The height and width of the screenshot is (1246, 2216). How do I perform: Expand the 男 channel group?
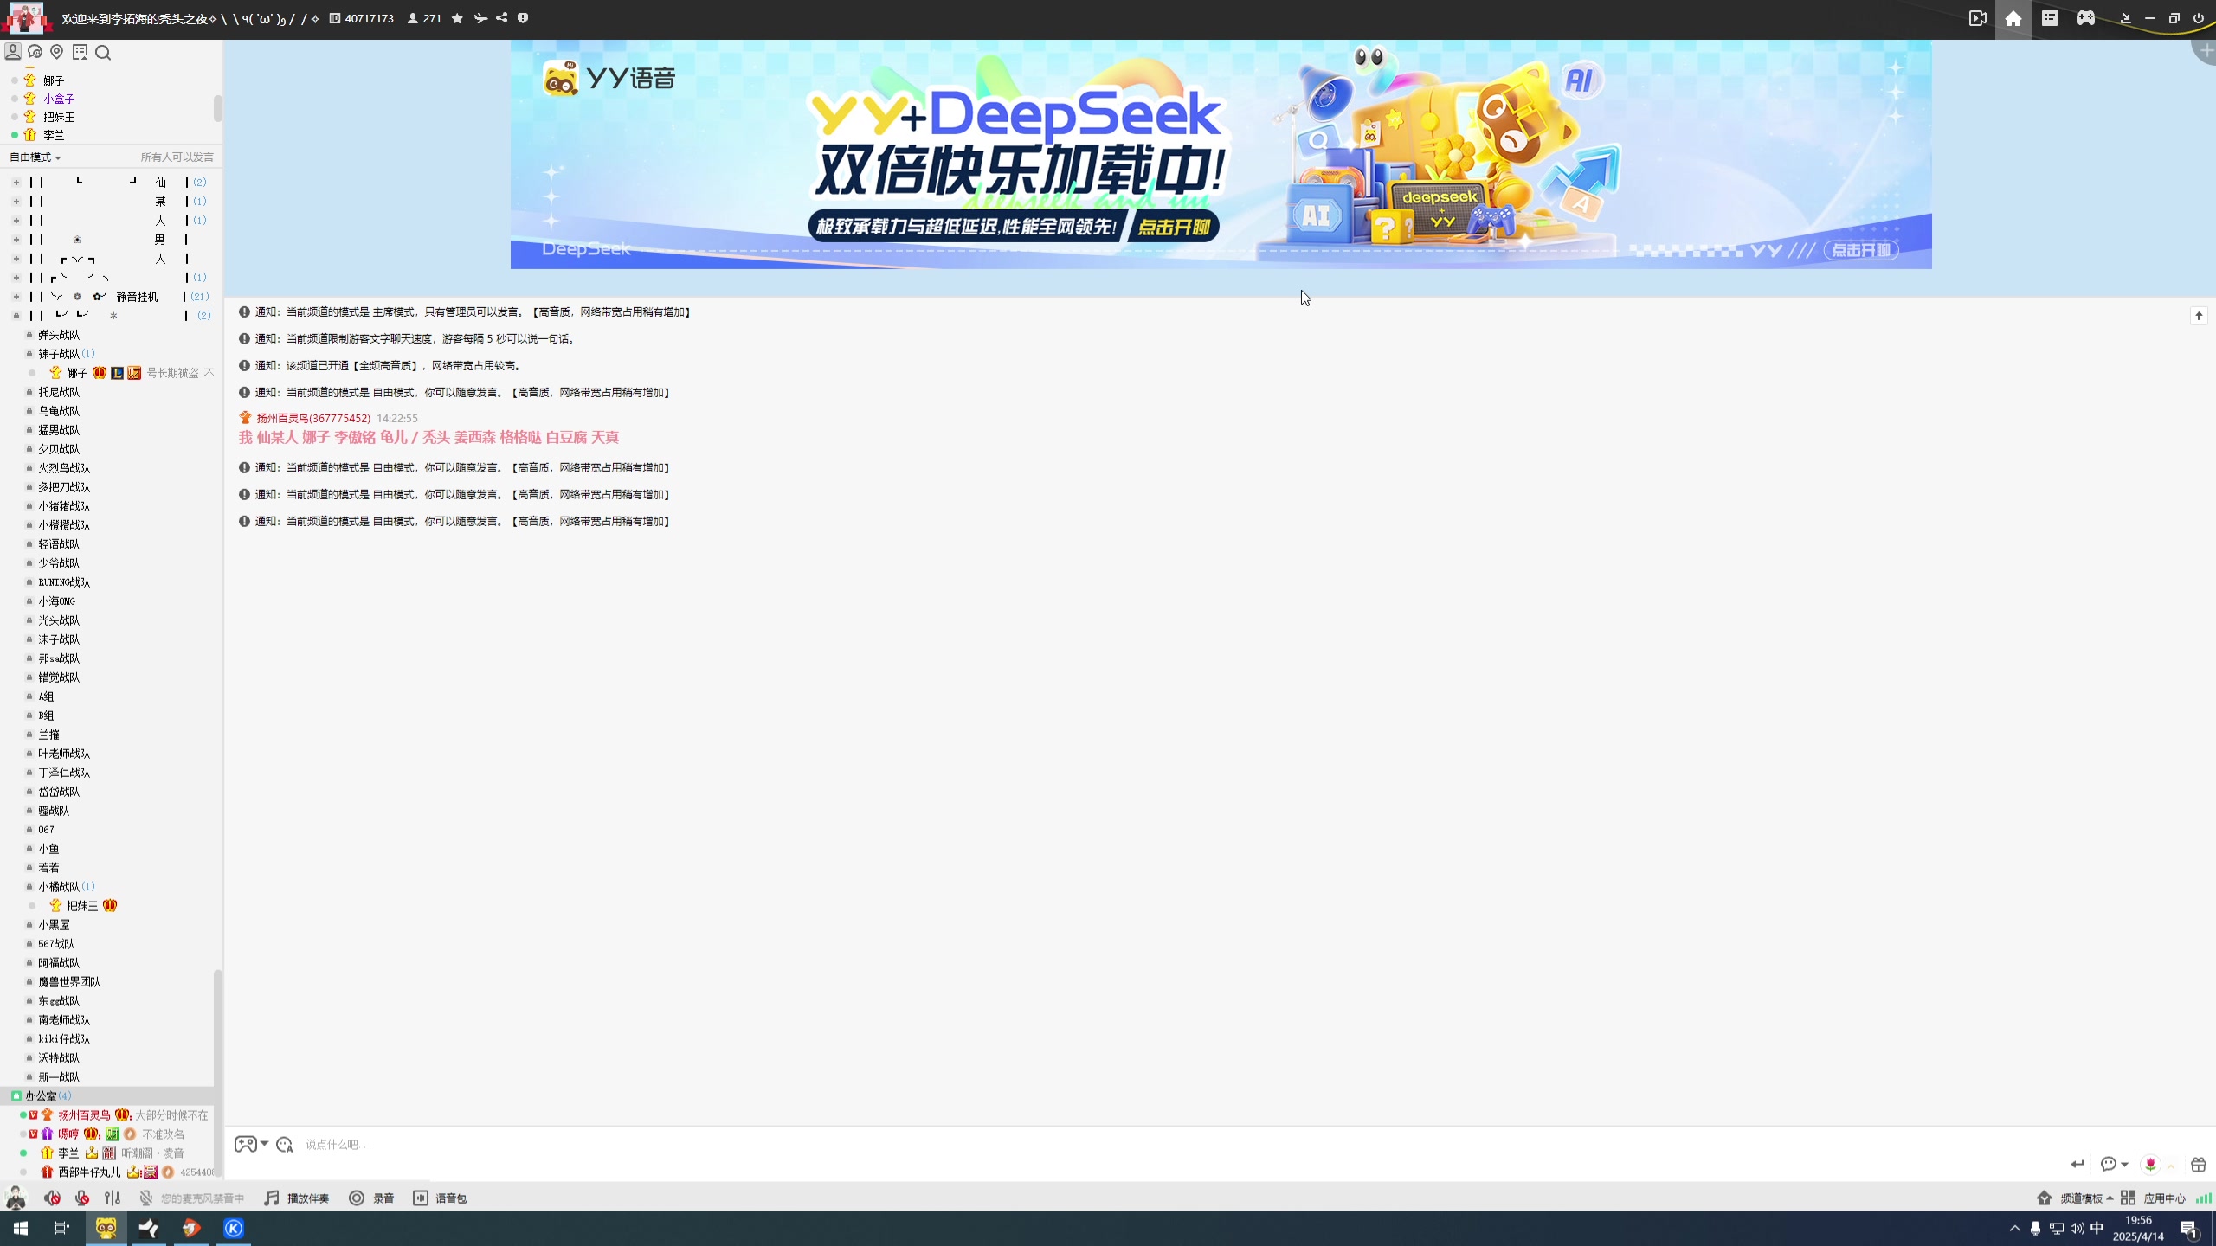[x=16, y=240]
